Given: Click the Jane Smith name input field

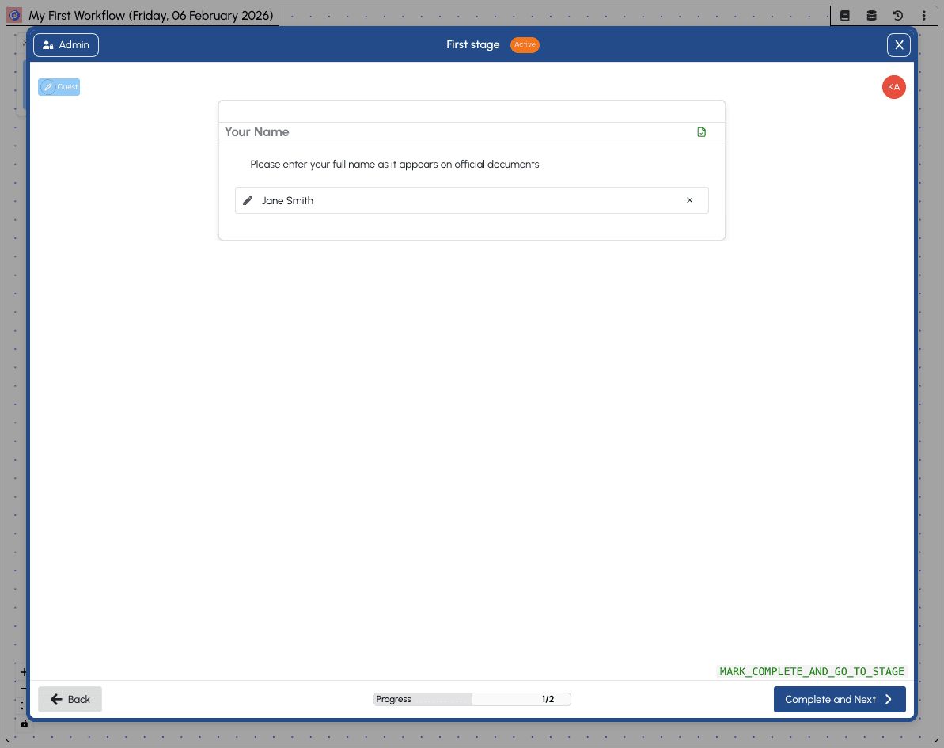Looking at the screenshot, I should tap(467, 201).
